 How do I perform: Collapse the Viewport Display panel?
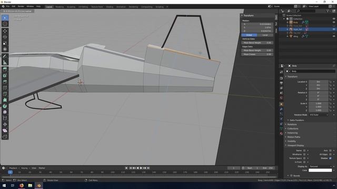(295, 145)
